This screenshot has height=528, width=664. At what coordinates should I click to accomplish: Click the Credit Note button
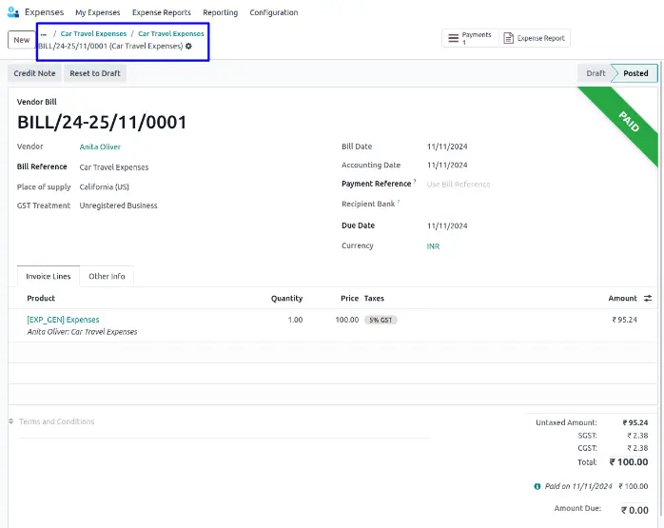click(x=34, y=73)
